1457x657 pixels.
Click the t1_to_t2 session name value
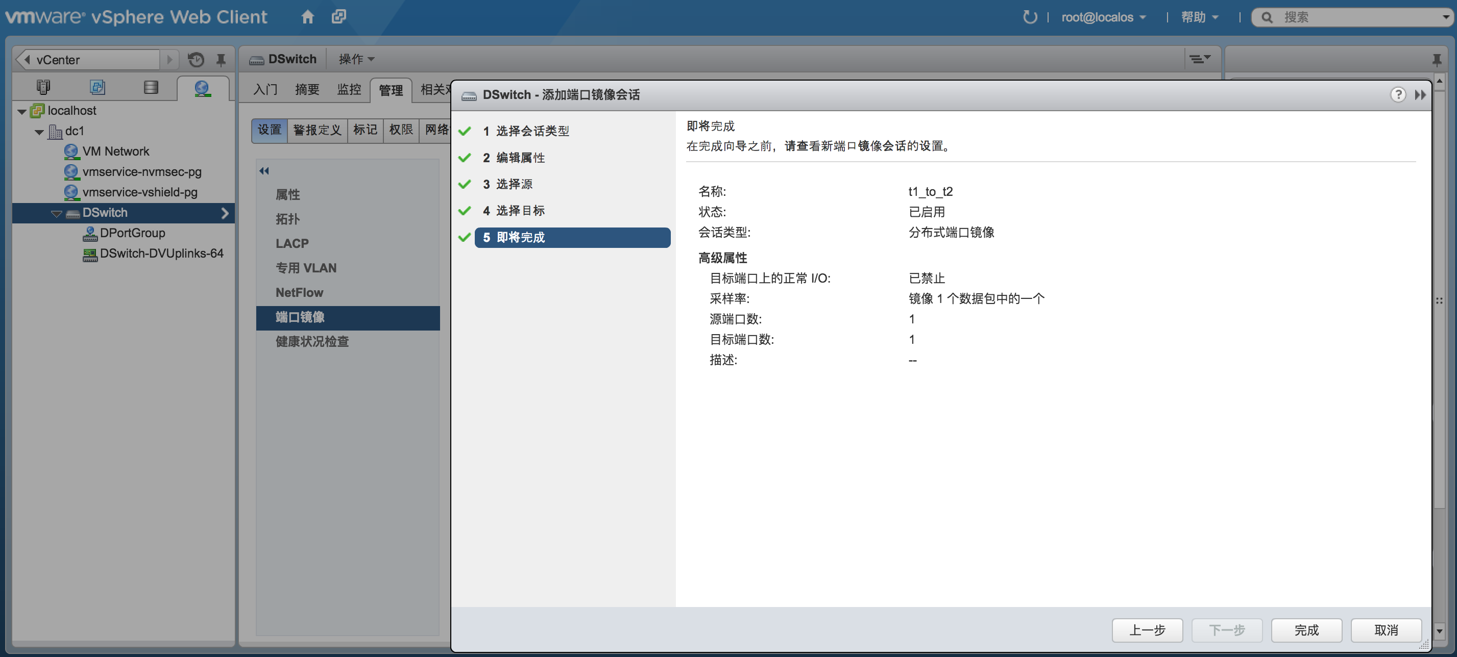(x=931, y=191)
